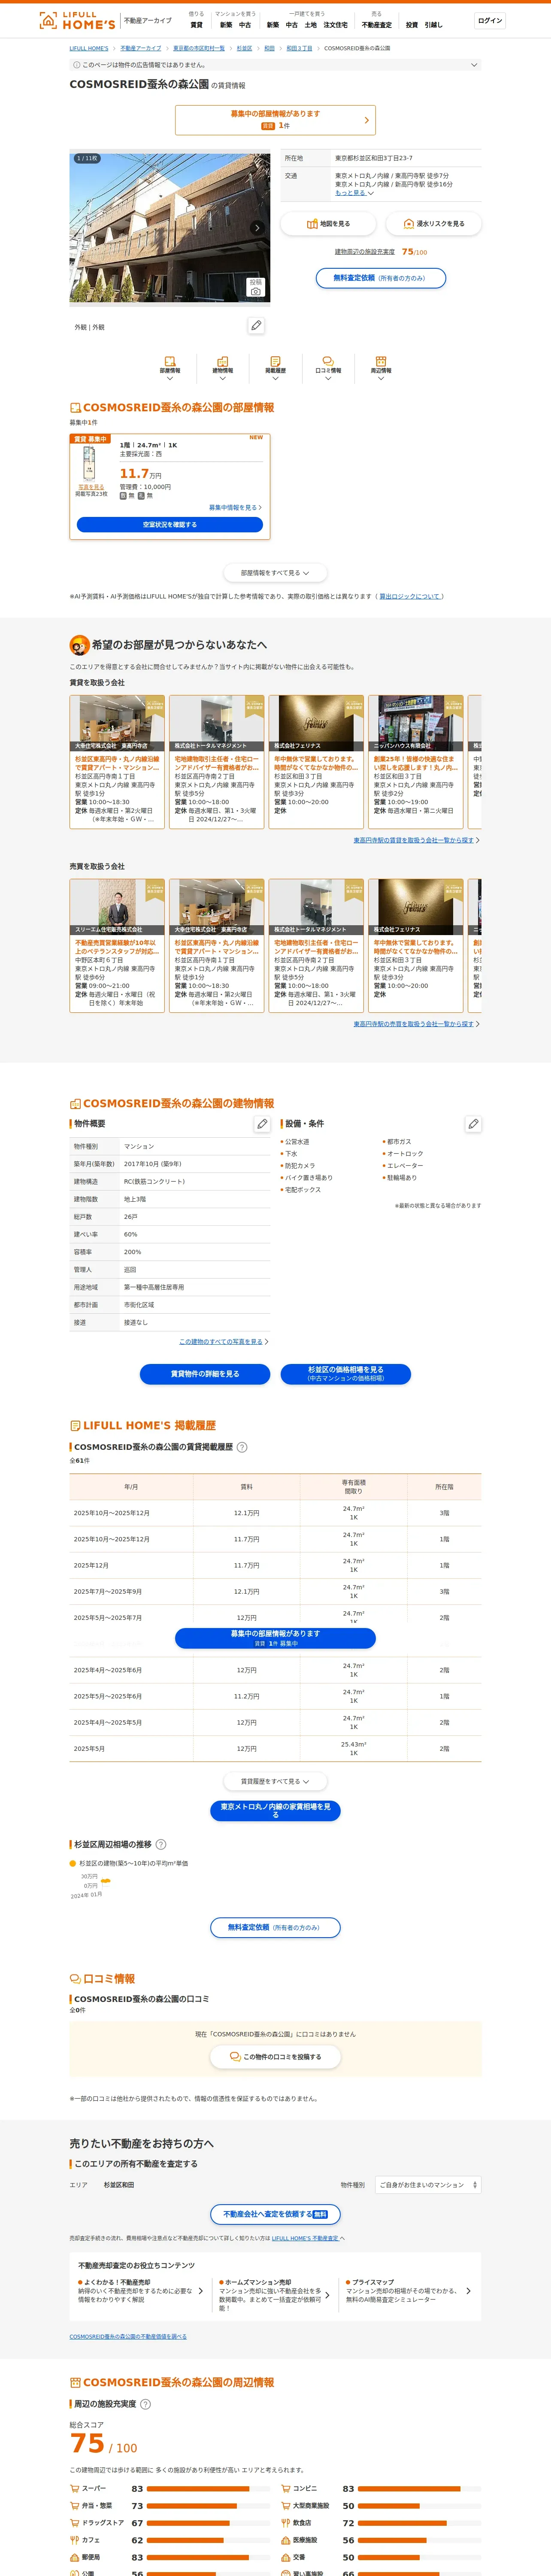This screenshot has width=551, height=2576.
Task: Open 引越し in the top navigation
Action: (x=433, y=25)
